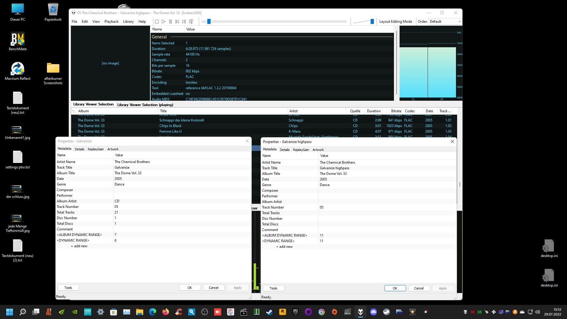This screenshot has height=319, width=567.
Task: Open Macrium Reflect desktop shortcut
Action: point(18,71)
